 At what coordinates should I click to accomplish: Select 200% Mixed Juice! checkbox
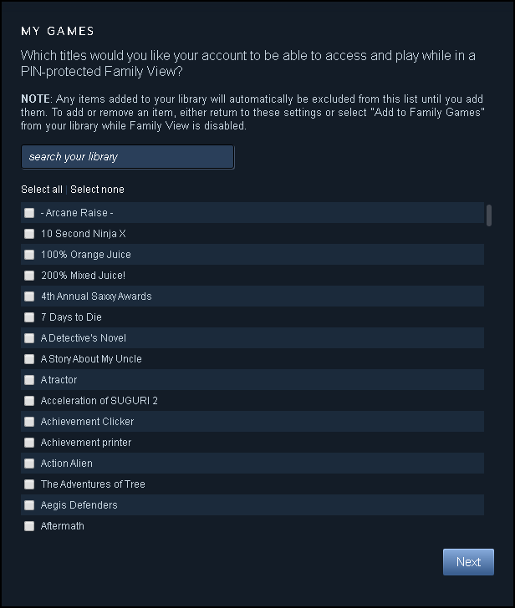pyautogui.click(x=29, y=276)
